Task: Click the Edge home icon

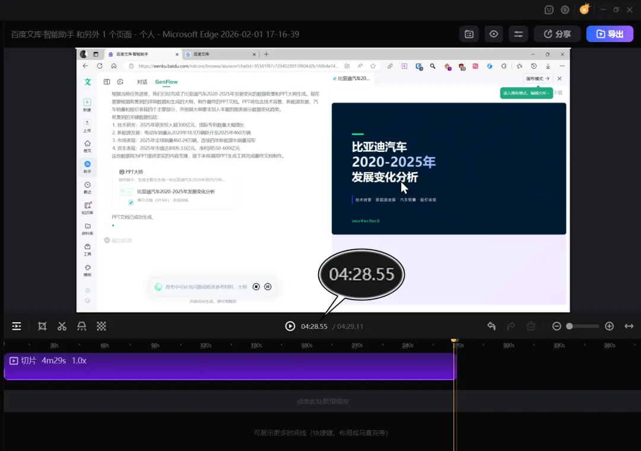Action: 113,66
